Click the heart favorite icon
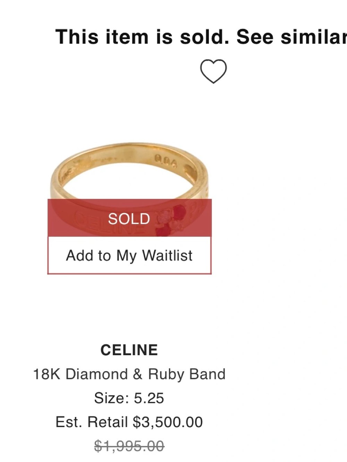The height and width of the screenshot is (462, 347). tap(213, 71)
